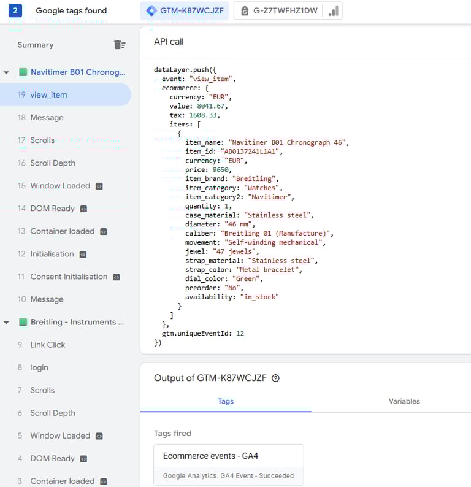The image size is (471, 487).
Task: Select event 8 login
Action: click(66, 367)
